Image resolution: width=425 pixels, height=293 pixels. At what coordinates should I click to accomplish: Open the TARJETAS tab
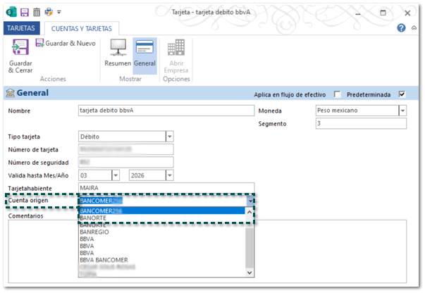[20, 28]
